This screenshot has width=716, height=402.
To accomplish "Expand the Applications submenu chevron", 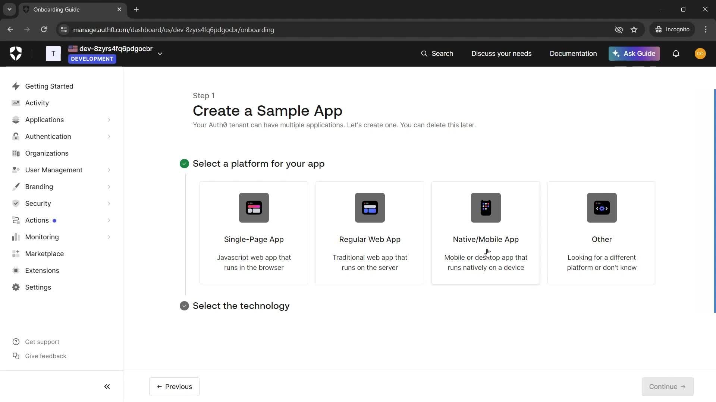I will (109, 120).
